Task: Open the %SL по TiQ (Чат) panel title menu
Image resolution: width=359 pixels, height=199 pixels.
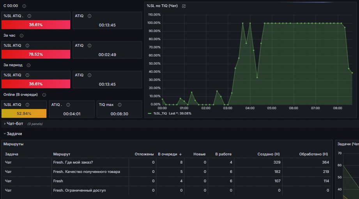Action: tap(162, 6)
